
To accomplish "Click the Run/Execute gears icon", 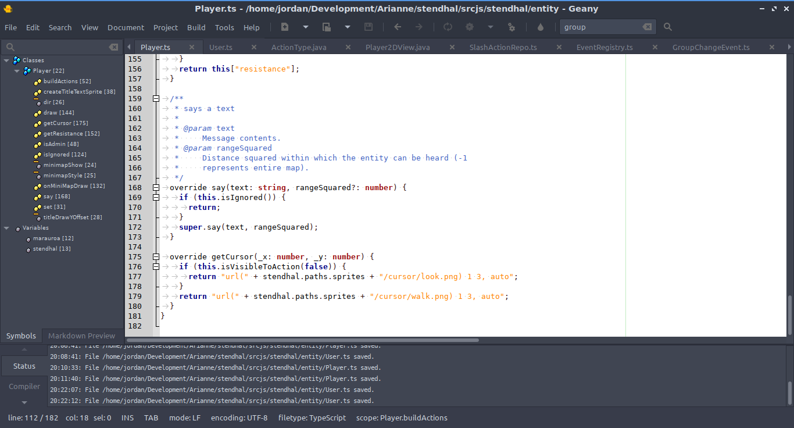I will tap(512, 27).
